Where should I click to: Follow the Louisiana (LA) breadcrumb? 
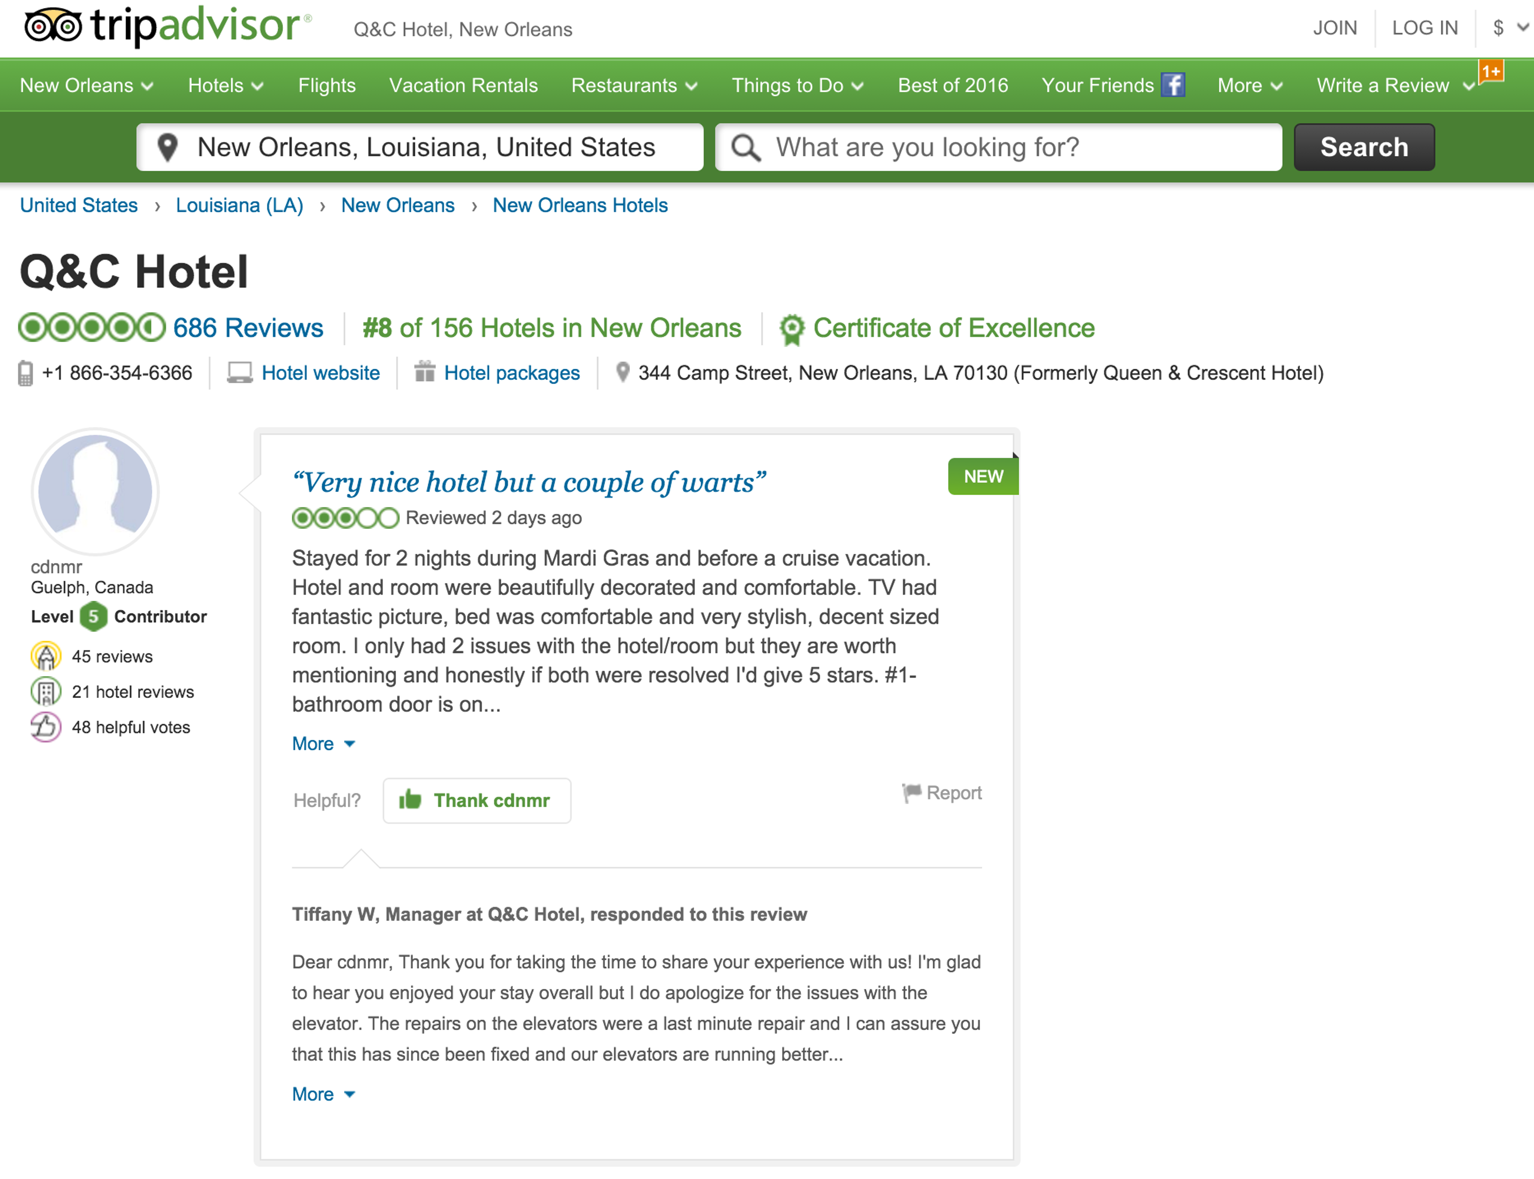239,205
